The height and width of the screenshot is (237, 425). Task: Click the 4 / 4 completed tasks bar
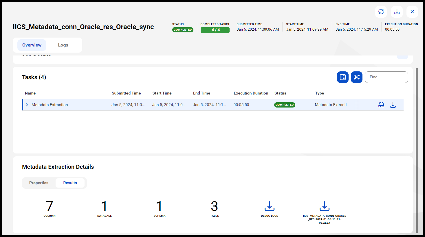215,30
